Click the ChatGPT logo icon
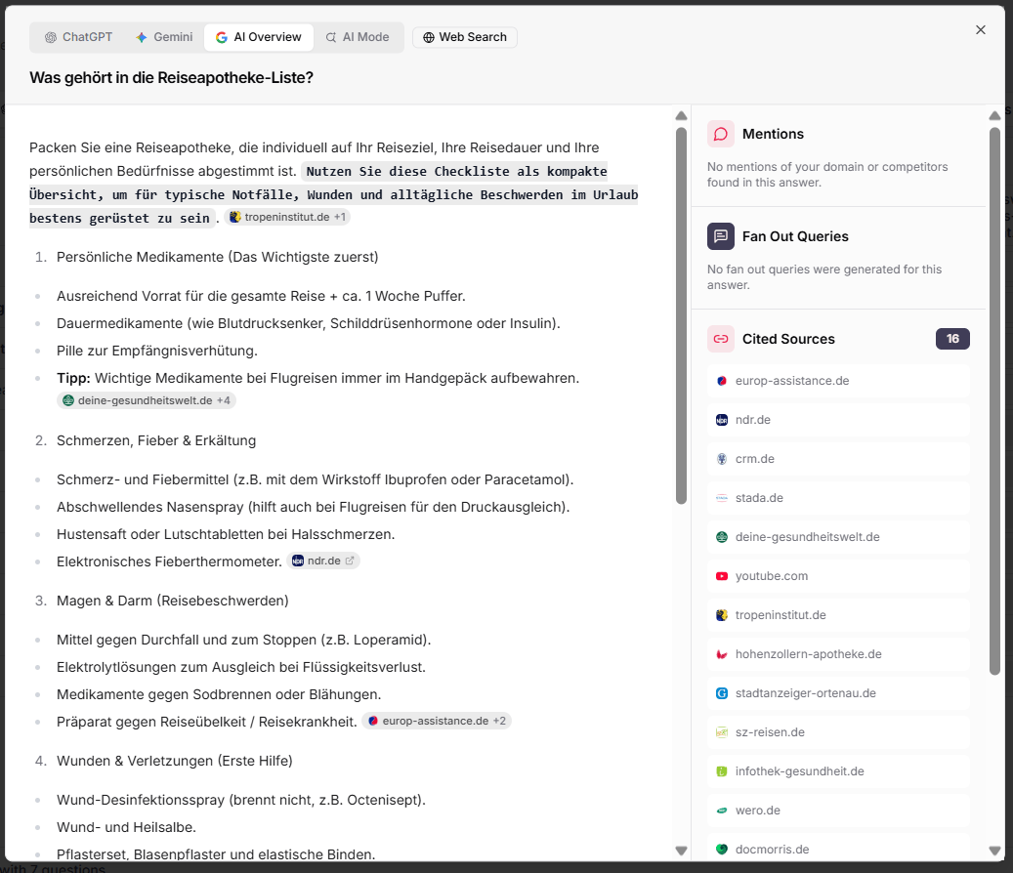Viewport: 1013px width, 873px height. click(51, 37)
